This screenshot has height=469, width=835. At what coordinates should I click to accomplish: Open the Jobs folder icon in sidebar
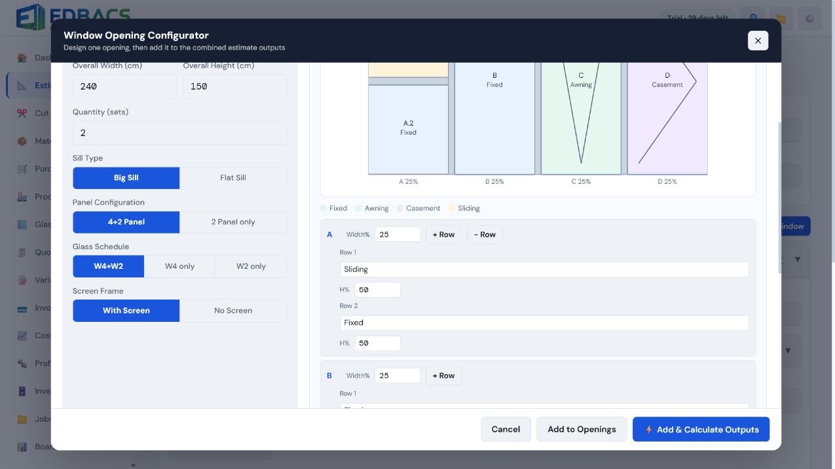(22, 419)
